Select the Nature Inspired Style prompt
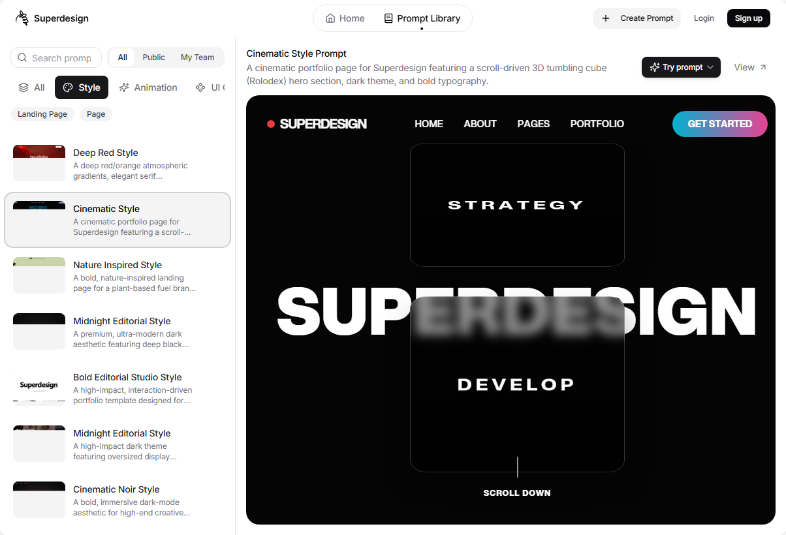The width and height of the screenshot is (786, 535). 118,275
